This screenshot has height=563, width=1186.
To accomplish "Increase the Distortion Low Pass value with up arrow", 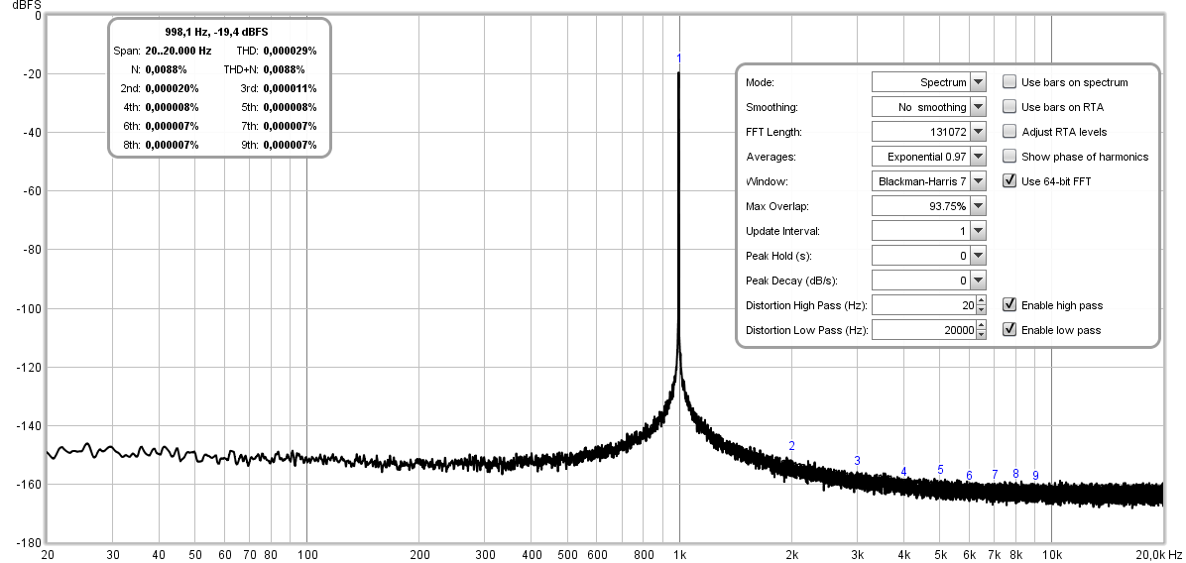I will coord(981,326).
